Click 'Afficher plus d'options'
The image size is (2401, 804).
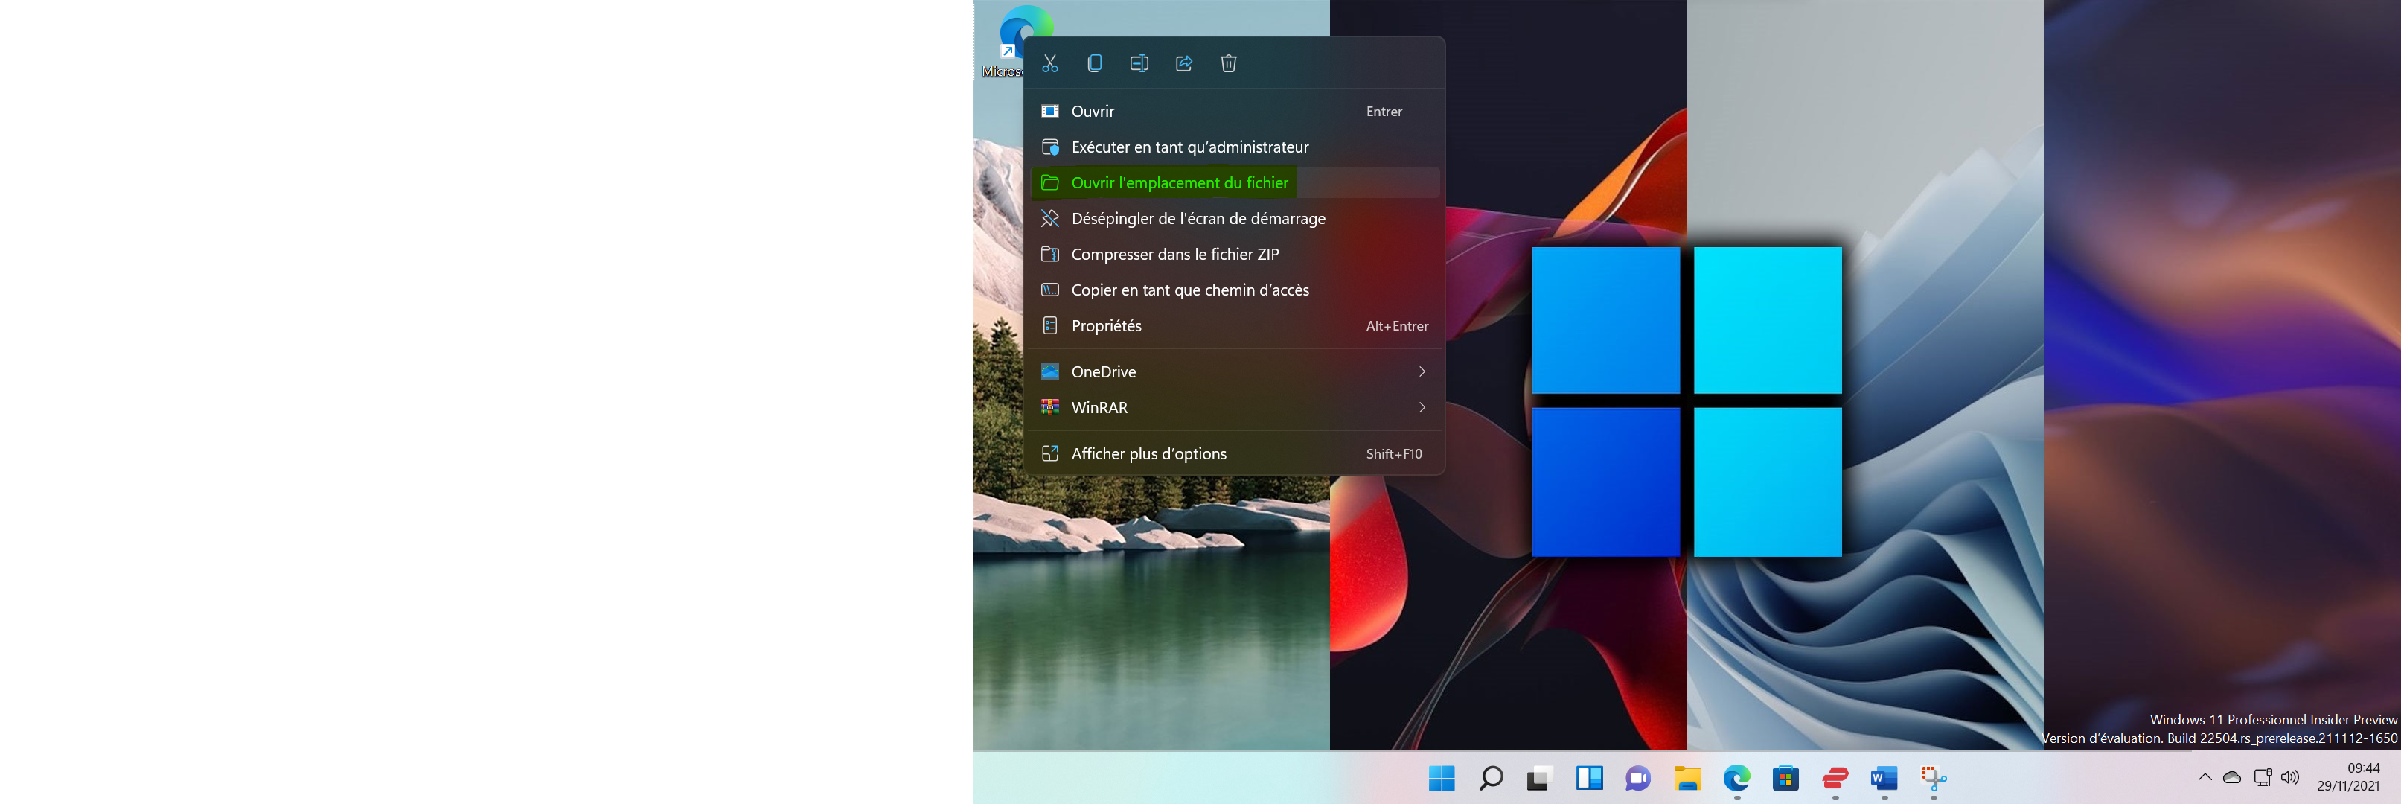click(1148, 454)
